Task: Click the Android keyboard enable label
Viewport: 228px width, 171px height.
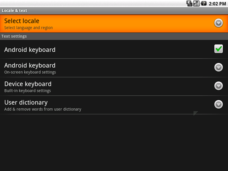Action: (30, 49)
